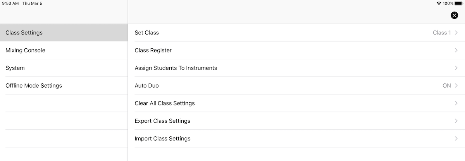This screenshot has height=161, width=465.
Task: Close the settings panel with X icon
Action: (455, 15)
